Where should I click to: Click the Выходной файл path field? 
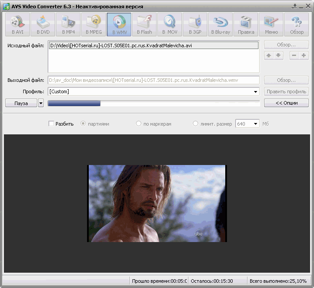154,80
